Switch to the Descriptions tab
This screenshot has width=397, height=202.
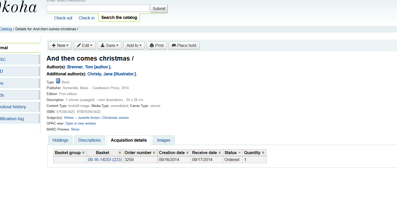(89, 140)
